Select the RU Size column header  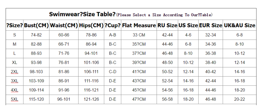(x=167, y=25)
